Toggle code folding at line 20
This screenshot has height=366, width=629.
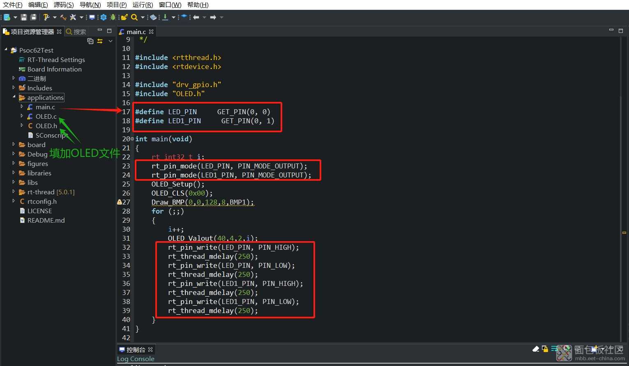[x=132, y=139]
